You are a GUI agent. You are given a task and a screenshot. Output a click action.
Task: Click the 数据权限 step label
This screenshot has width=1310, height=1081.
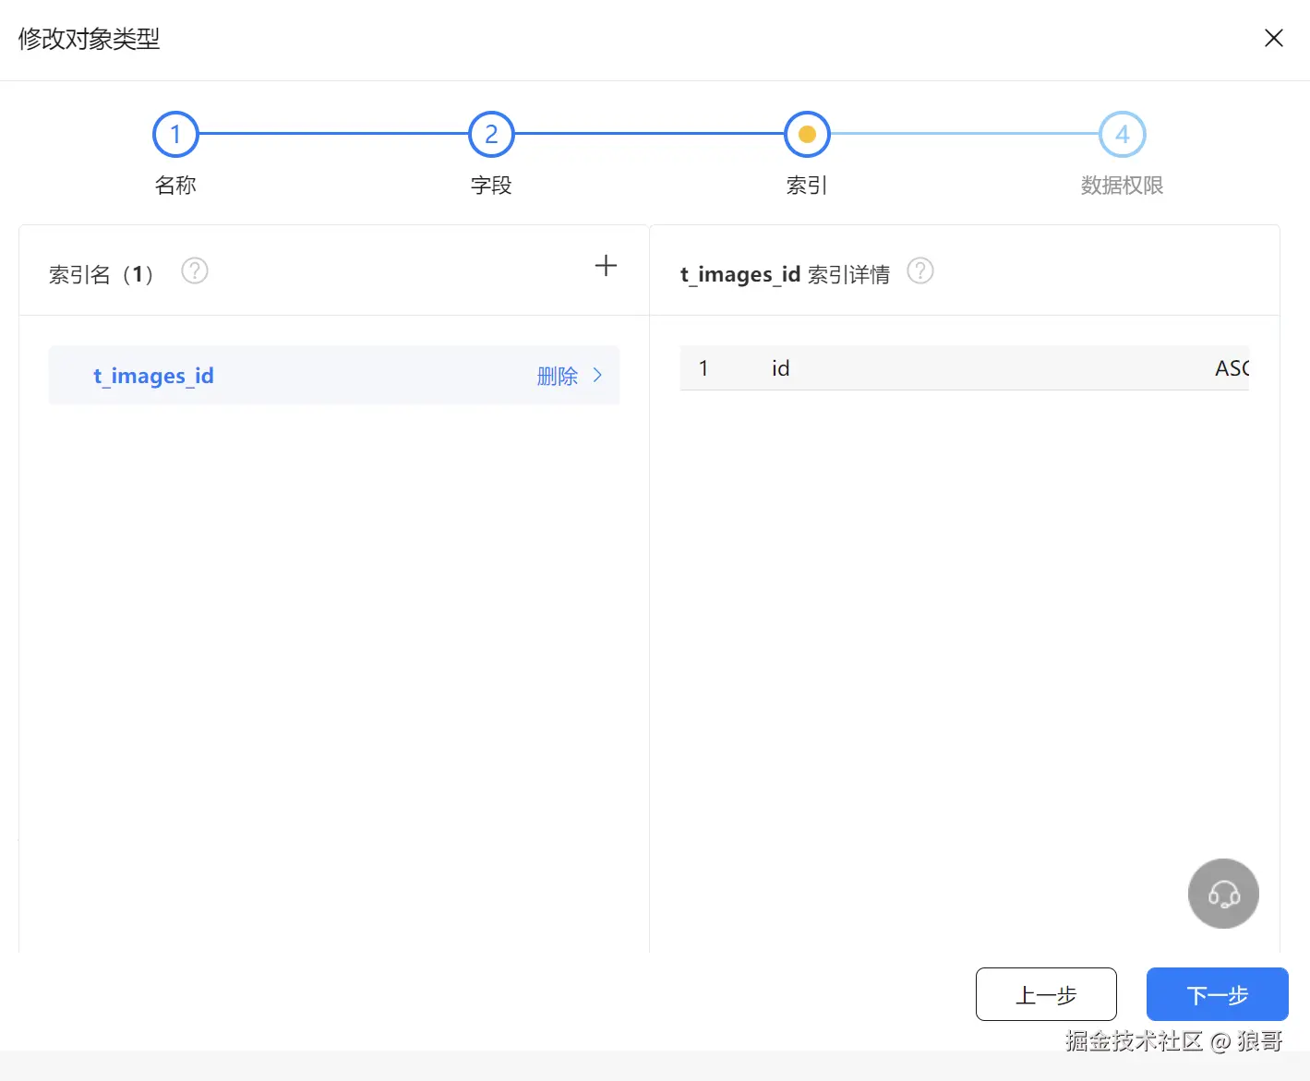click(1123, 186)
